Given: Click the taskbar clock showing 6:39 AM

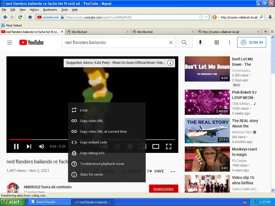Looking at the screenshot, I should click(265, 202).
